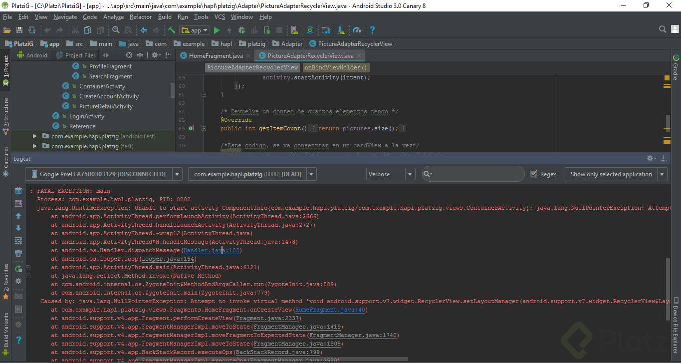Expand com.example.hapl.platzig (androidTest) package
Screen dimensions: 681x363
point(35,136)
